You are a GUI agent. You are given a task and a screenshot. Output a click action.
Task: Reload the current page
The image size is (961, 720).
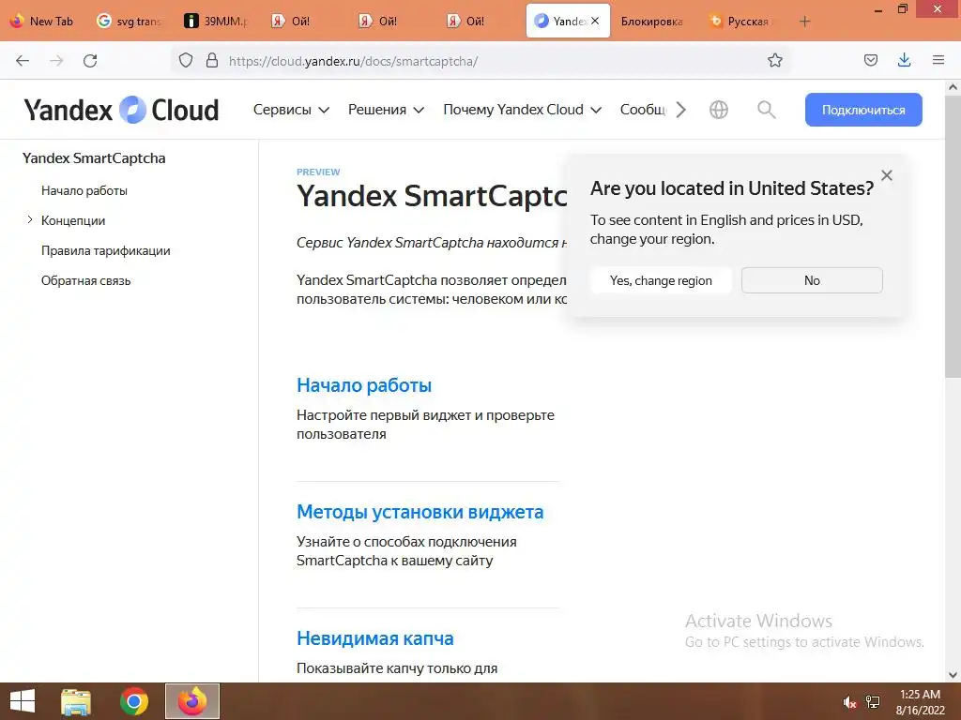[x=90, y=61]
